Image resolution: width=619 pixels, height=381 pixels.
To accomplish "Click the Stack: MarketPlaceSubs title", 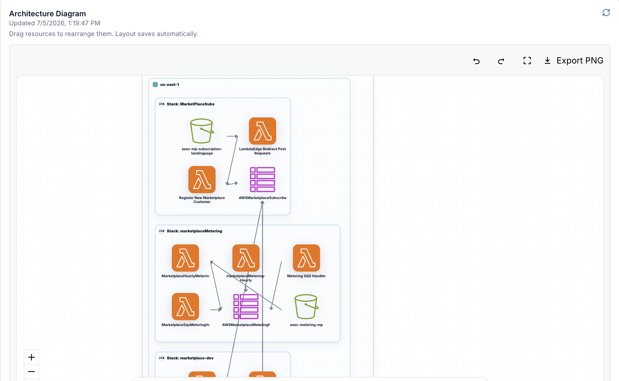I will [x=191, y=104].
